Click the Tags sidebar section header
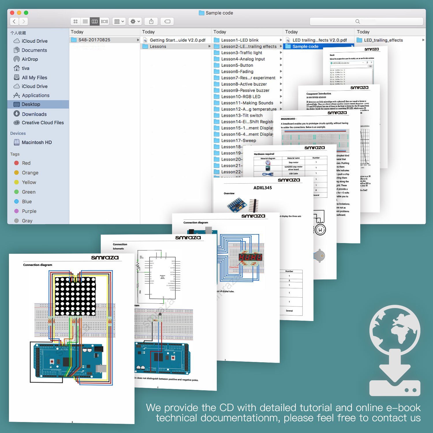433x433 pixels. pyautogui.click(x=15, y=154)
